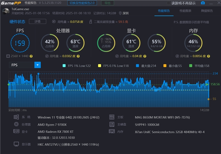Click the driver version 32.0.12033.1030 text
The image size is (221, 154).
[x=56, y=138]
